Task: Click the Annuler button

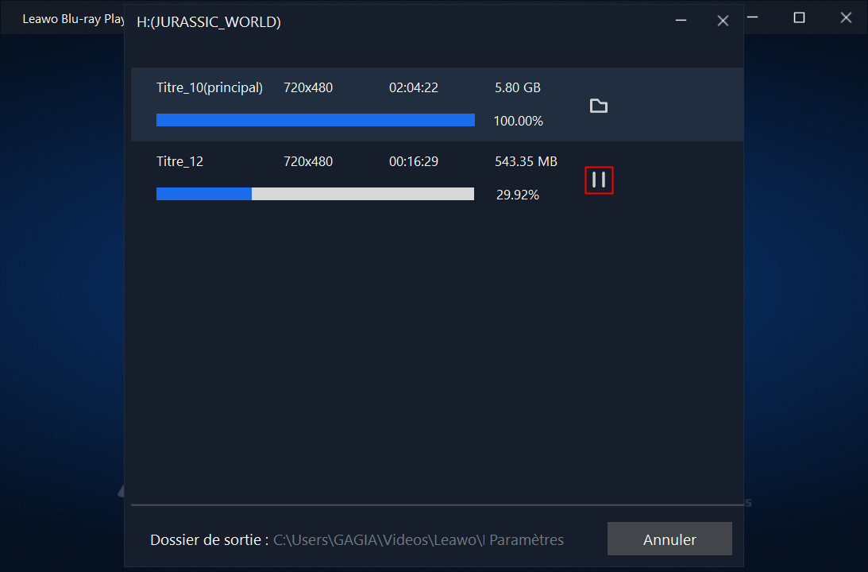Action: pyautogui.click(x=669, y=539)
